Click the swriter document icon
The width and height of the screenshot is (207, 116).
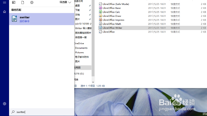(14, 19)
